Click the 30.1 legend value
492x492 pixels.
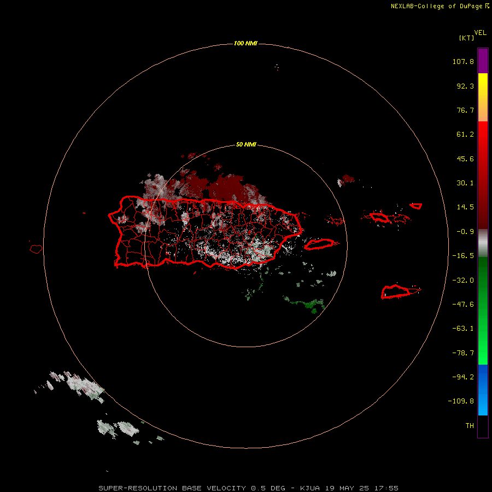coord(465,183)
